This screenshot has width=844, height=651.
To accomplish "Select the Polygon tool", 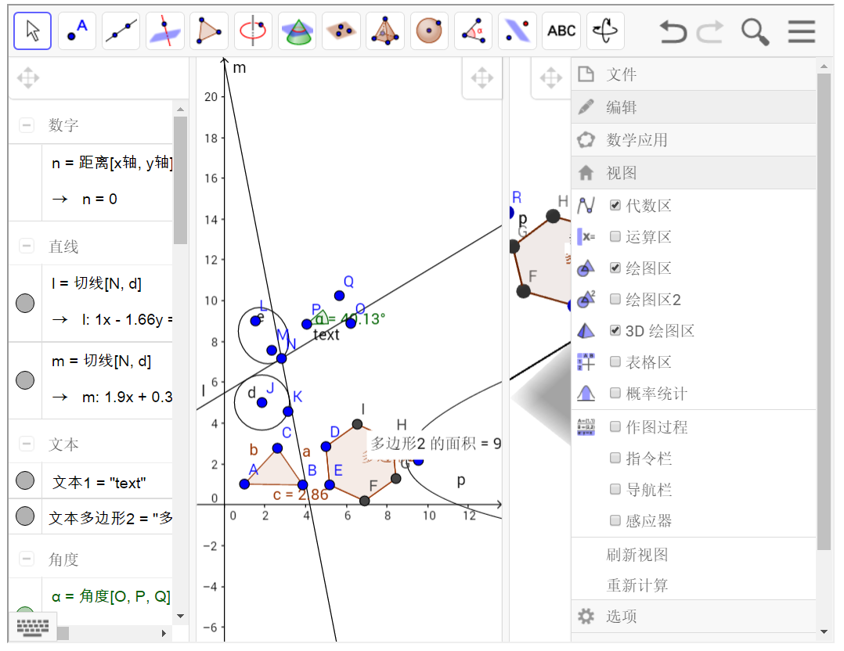I will (x=209, y=31).
